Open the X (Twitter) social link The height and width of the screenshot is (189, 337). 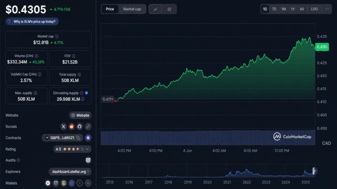point(64,126)
